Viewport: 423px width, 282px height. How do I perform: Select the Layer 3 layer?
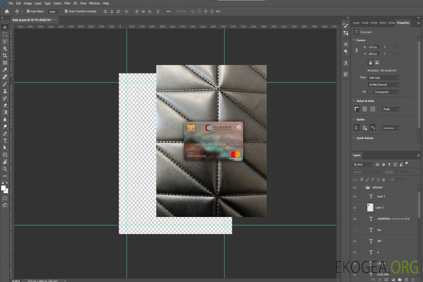(380, 208)
